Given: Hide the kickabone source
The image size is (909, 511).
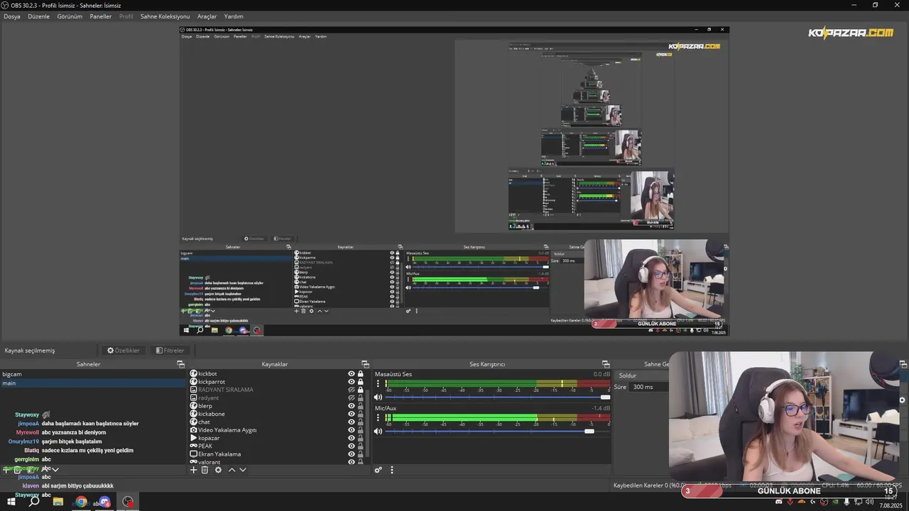Looking at the screenshot, I should pos(351,414).
